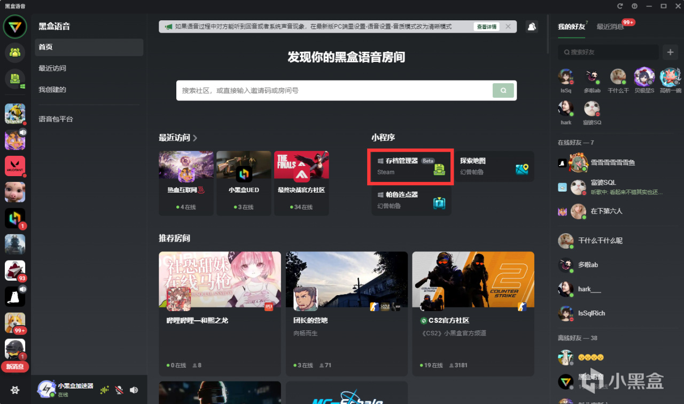Click 查看详情 button in announcement banner

click(486, 27)
